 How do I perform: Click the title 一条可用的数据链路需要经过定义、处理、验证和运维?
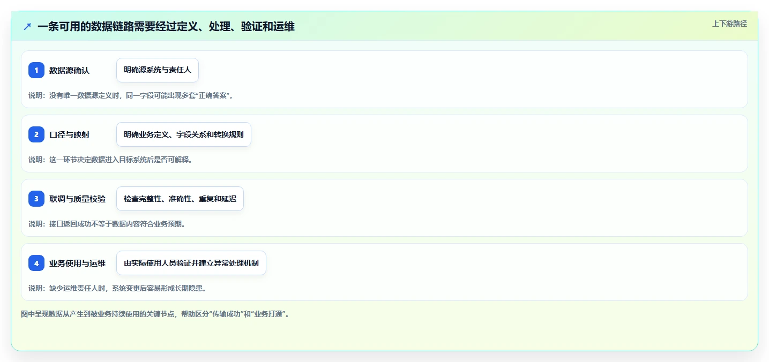coord(166,26)
